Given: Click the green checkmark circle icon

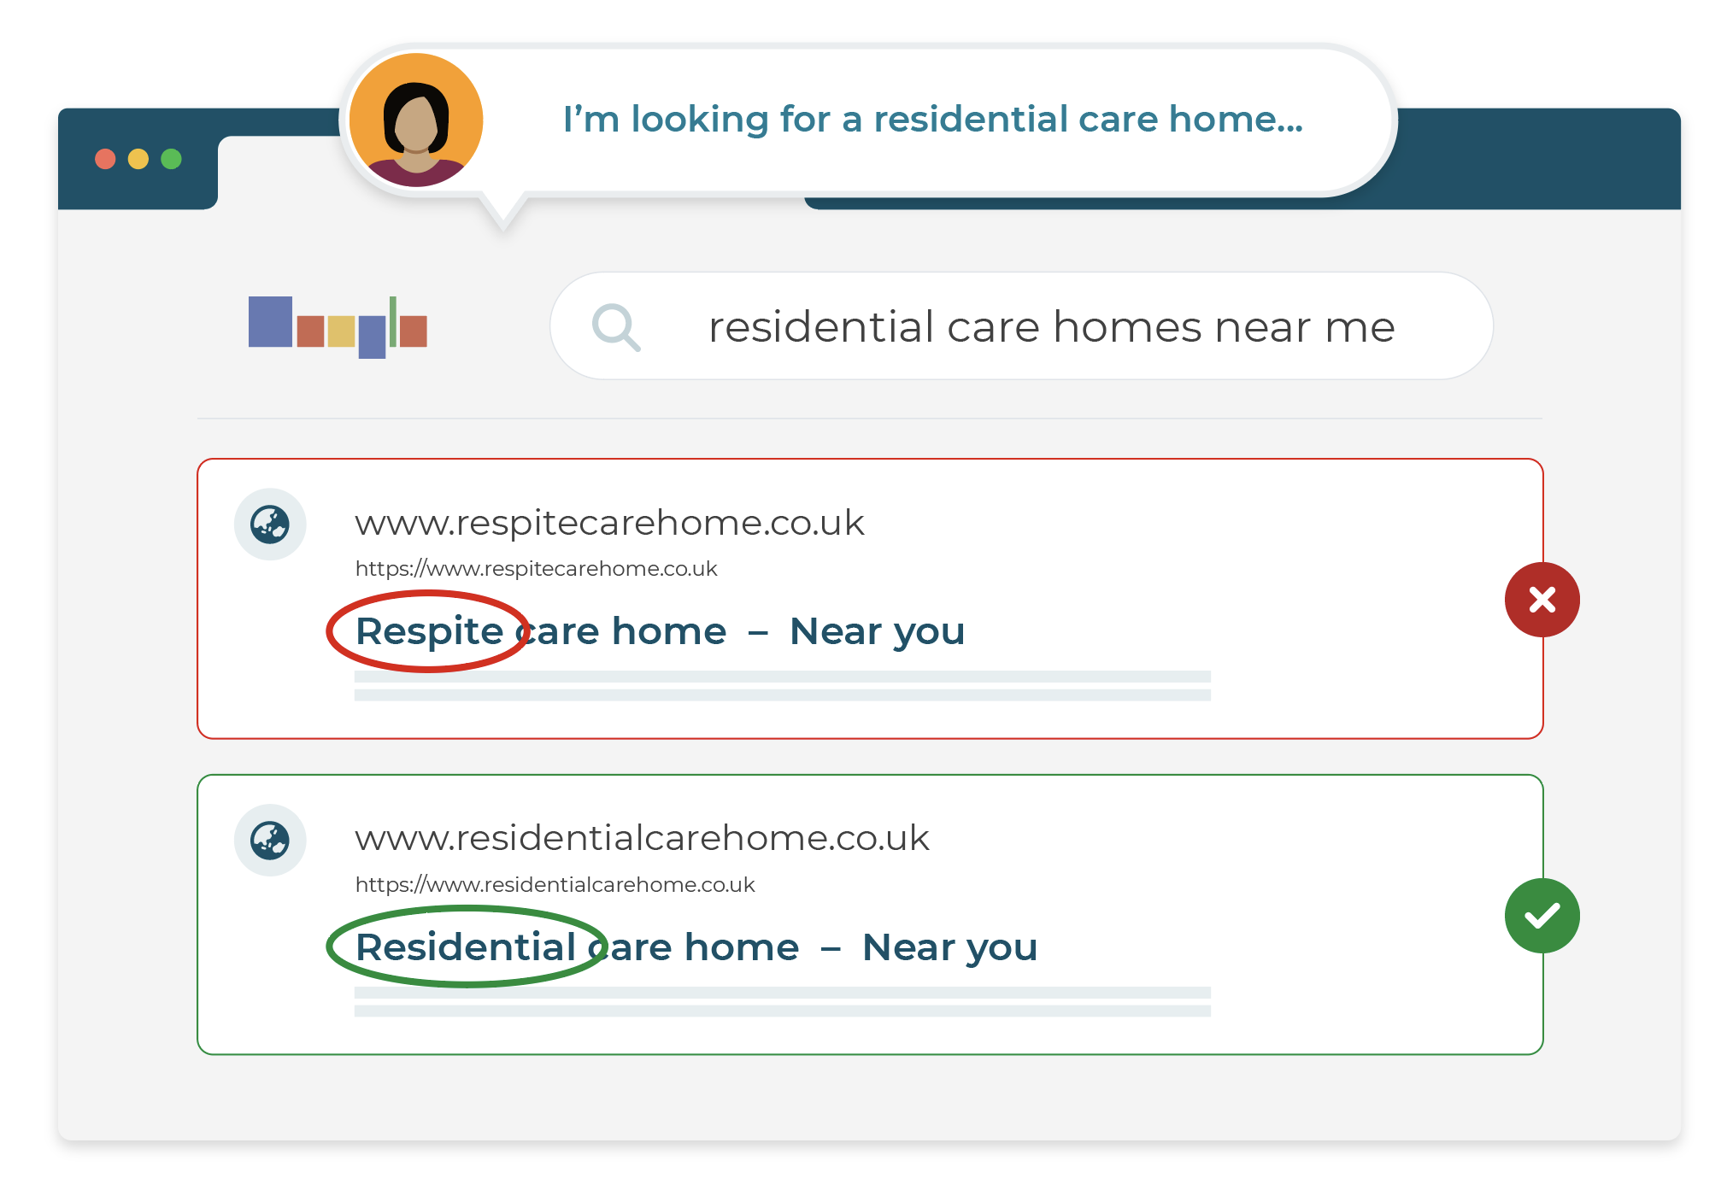Looking at the screenshot, I should click(x=1542, y=916).
